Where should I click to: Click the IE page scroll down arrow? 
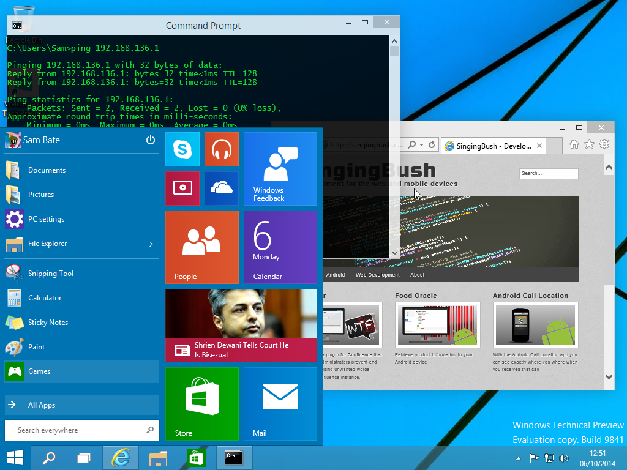[609, 376]
